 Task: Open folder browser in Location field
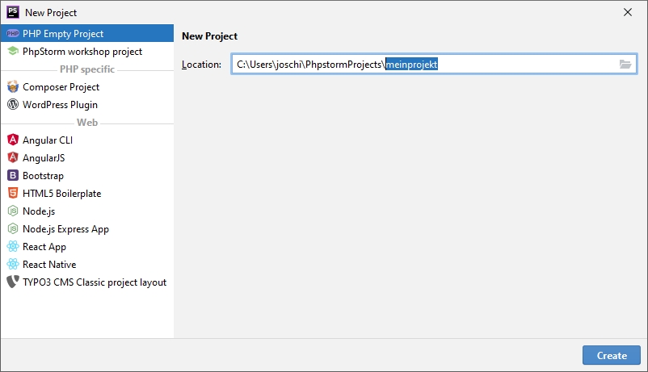coord(625,65)
